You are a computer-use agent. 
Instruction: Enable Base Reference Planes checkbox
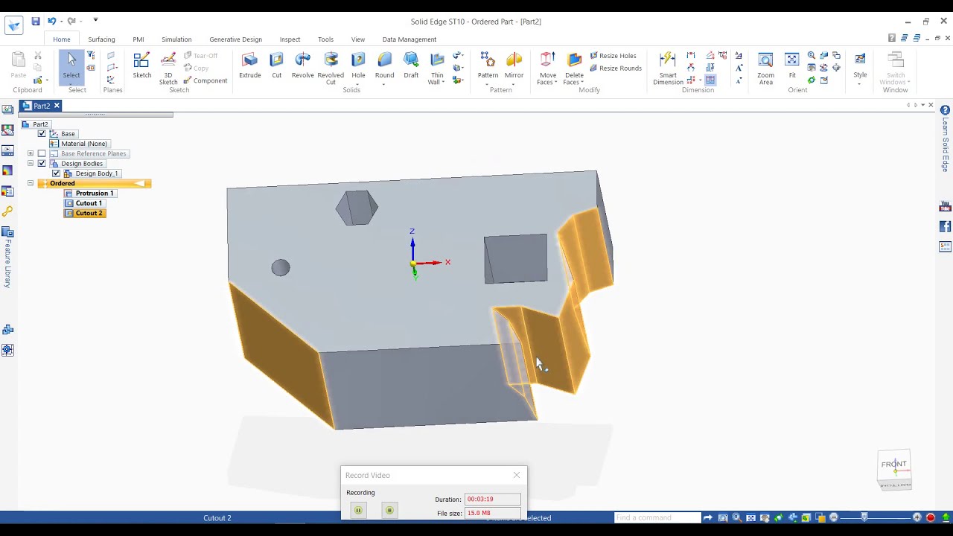click(x=42, y=153)
